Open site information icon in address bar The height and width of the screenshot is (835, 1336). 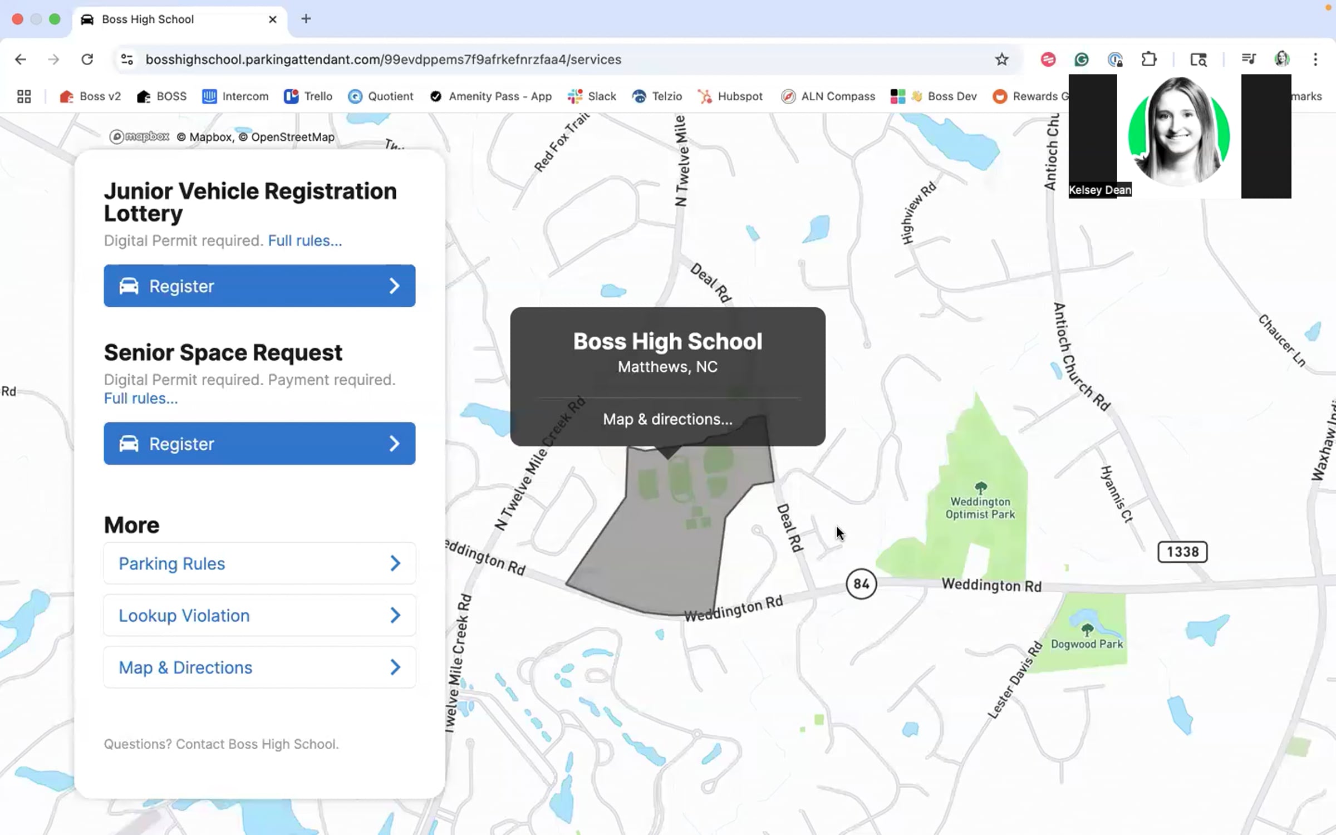point(127,60)
